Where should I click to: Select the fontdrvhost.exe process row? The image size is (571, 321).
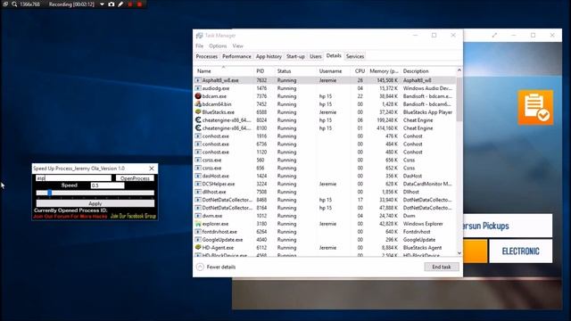coord(325,232)
